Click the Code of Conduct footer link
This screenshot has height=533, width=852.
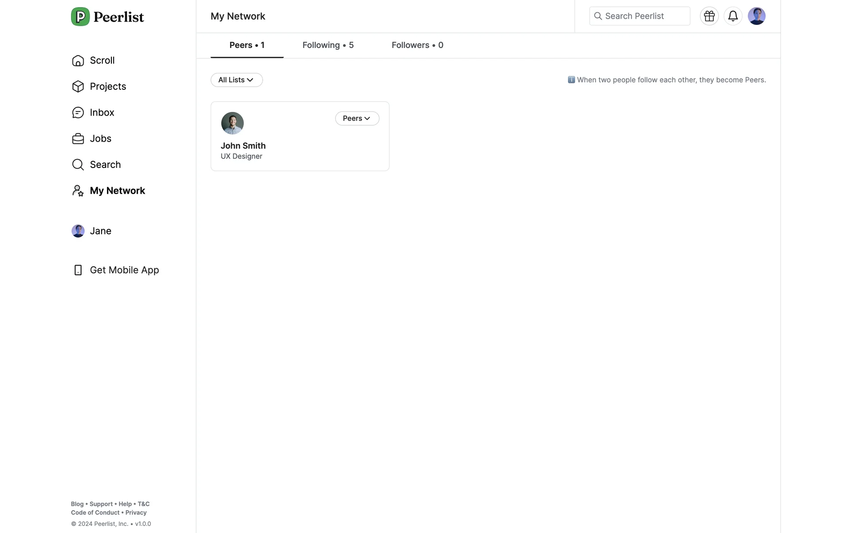click(x=95, y=513)
